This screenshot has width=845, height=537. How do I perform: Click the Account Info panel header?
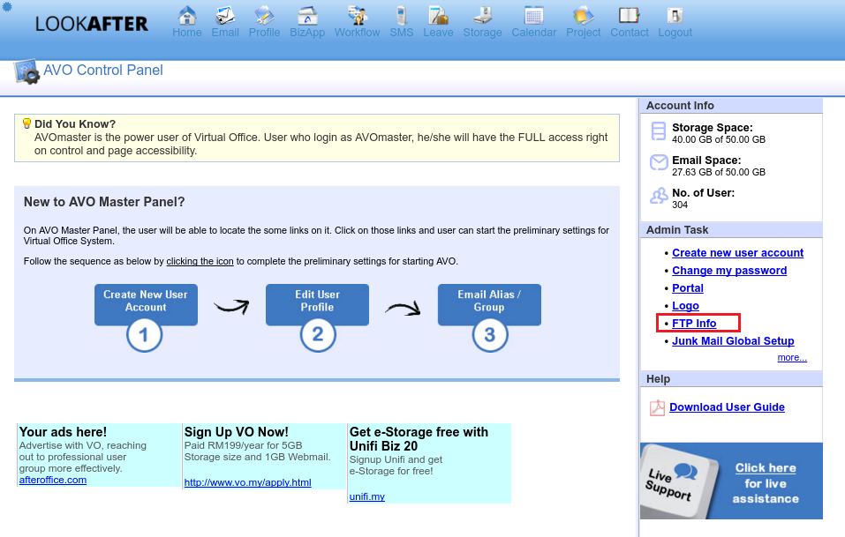click(731, 106)
